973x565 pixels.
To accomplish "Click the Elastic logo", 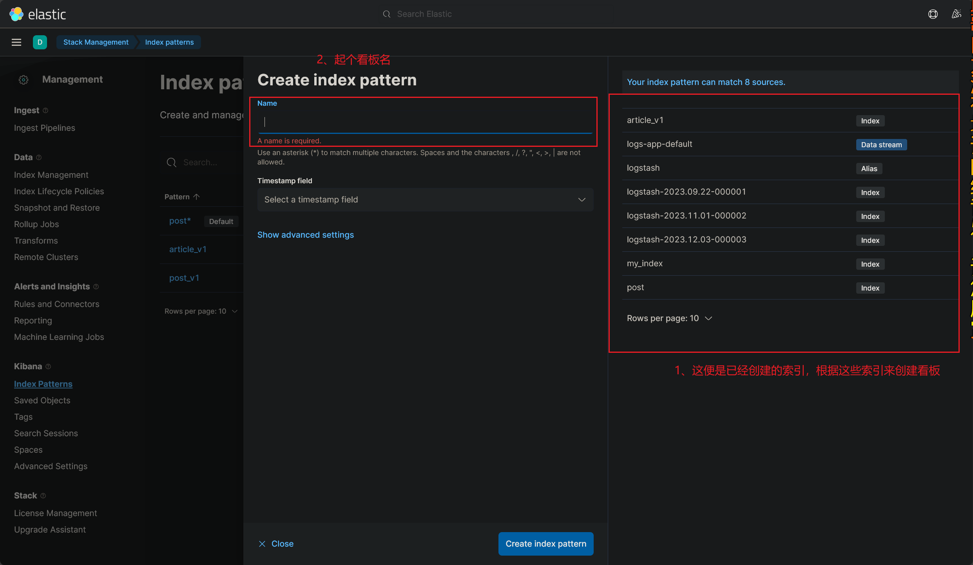I will (38, 14).
